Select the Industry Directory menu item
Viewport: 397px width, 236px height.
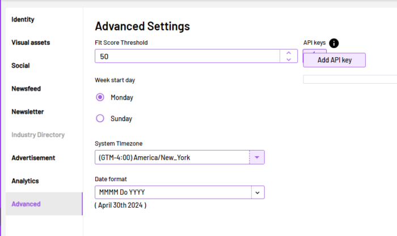[x=38, y=135]
